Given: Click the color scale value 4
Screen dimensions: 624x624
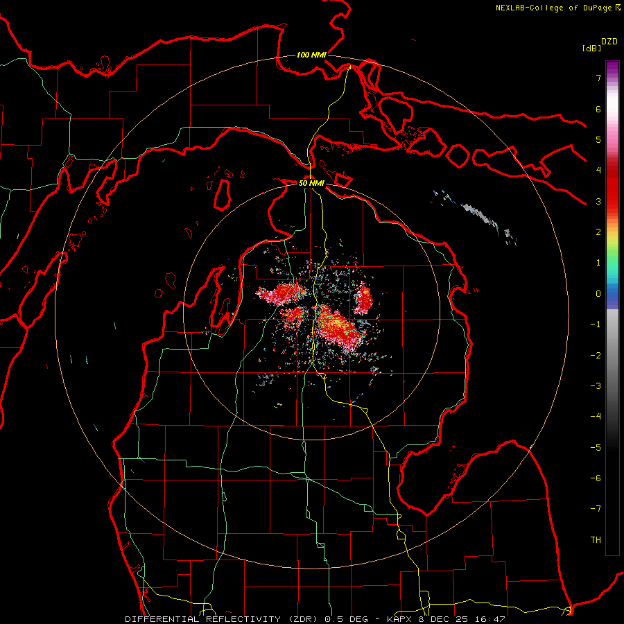Looking at the screenshot, I should (x=598, y=171).
